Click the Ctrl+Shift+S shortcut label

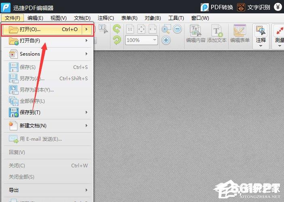point(74,79)
